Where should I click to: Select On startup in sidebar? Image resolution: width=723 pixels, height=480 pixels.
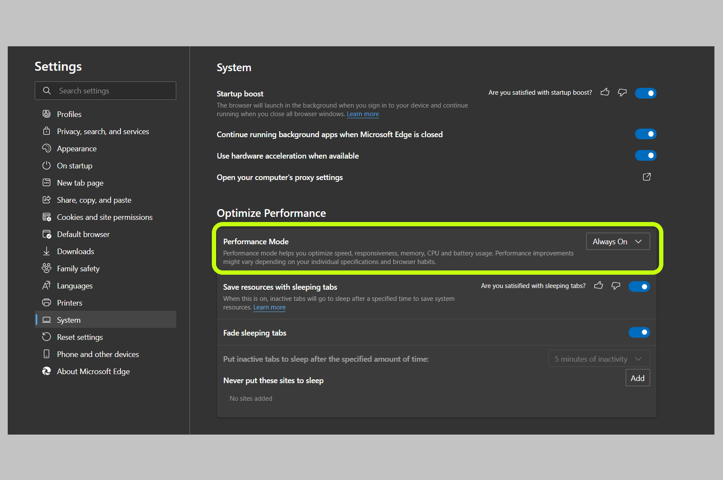tap(105, 165)
